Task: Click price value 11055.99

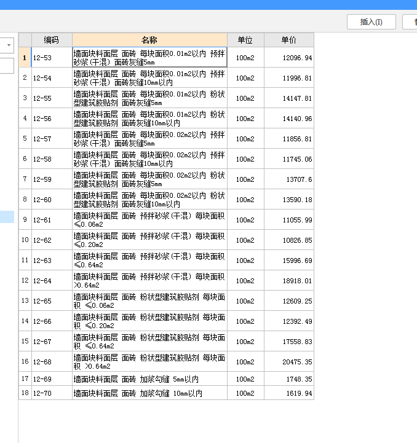Action: (297, 221)
